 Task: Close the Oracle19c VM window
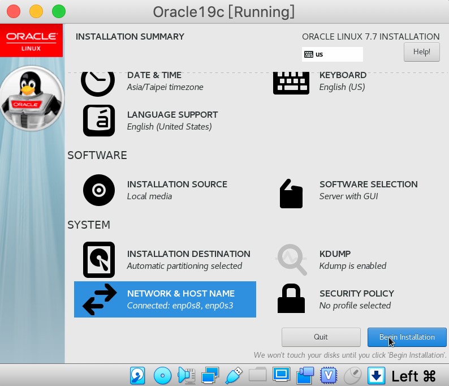(14, 11)
